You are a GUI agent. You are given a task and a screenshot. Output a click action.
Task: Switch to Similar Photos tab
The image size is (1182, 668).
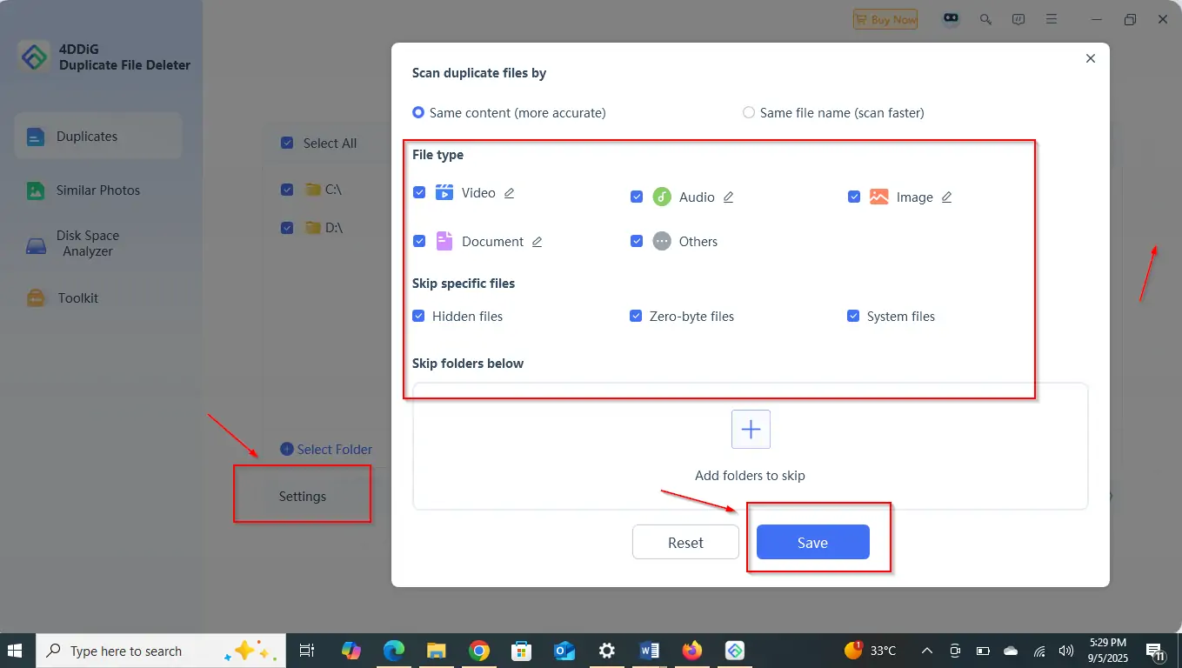click(97, 190)
